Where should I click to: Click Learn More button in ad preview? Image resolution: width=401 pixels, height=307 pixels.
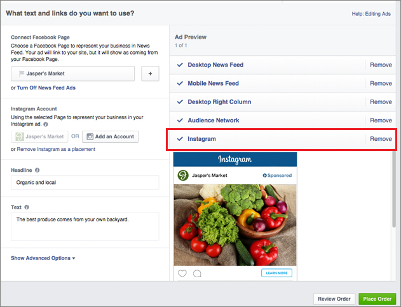(276, 273)
